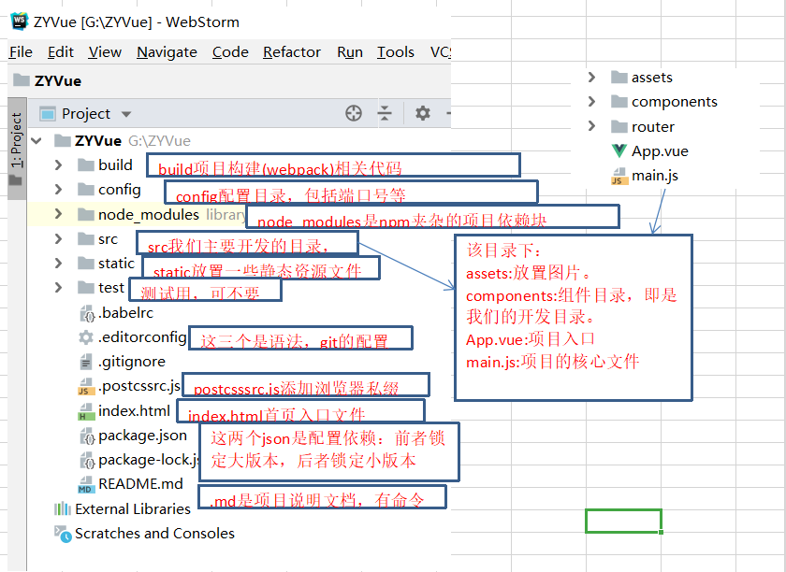Screen dimensions: 786x572
Task: Click the .editorconfig gear file icon
Action: click(86, 337)
